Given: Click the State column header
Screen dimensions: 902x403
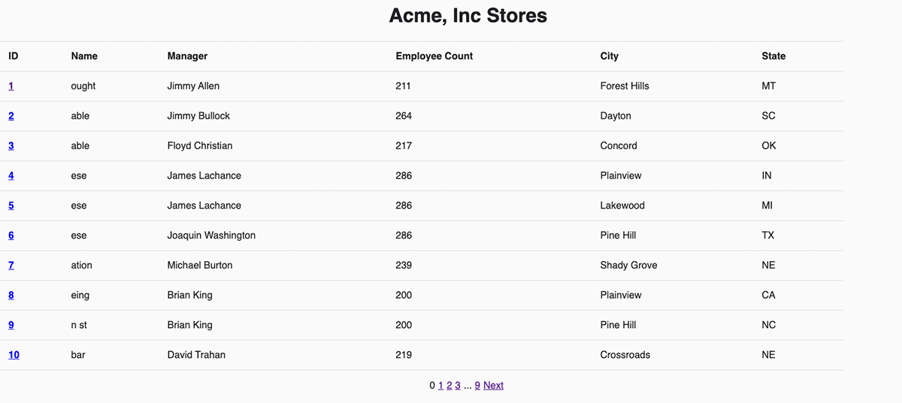Looking at the screenshot, I should tap(773, 56).
